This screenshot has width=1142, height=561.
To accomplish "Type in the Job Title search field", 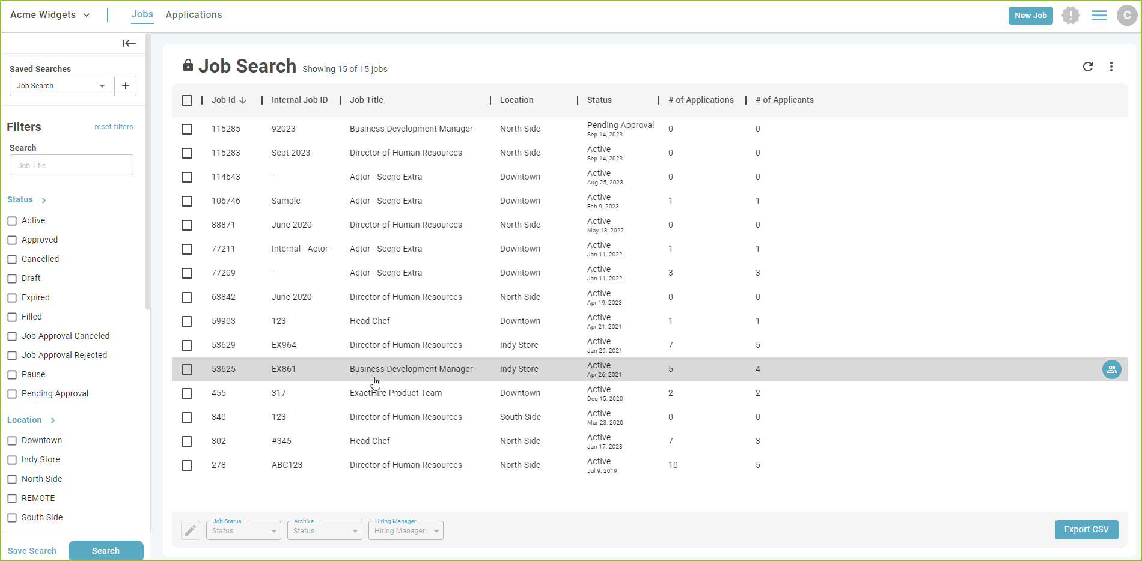I will tap(71, 165).
